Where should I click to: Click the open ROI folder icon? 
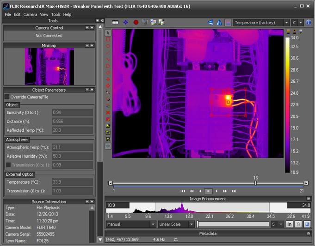(x=108, y=126)
